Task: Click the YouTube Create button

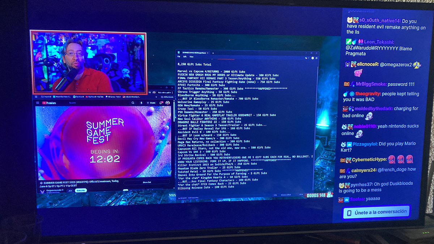Action: click(x=151, y=103)
